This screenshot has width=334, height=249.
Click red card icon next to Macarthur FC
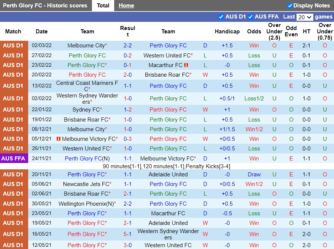coord(186,65)
